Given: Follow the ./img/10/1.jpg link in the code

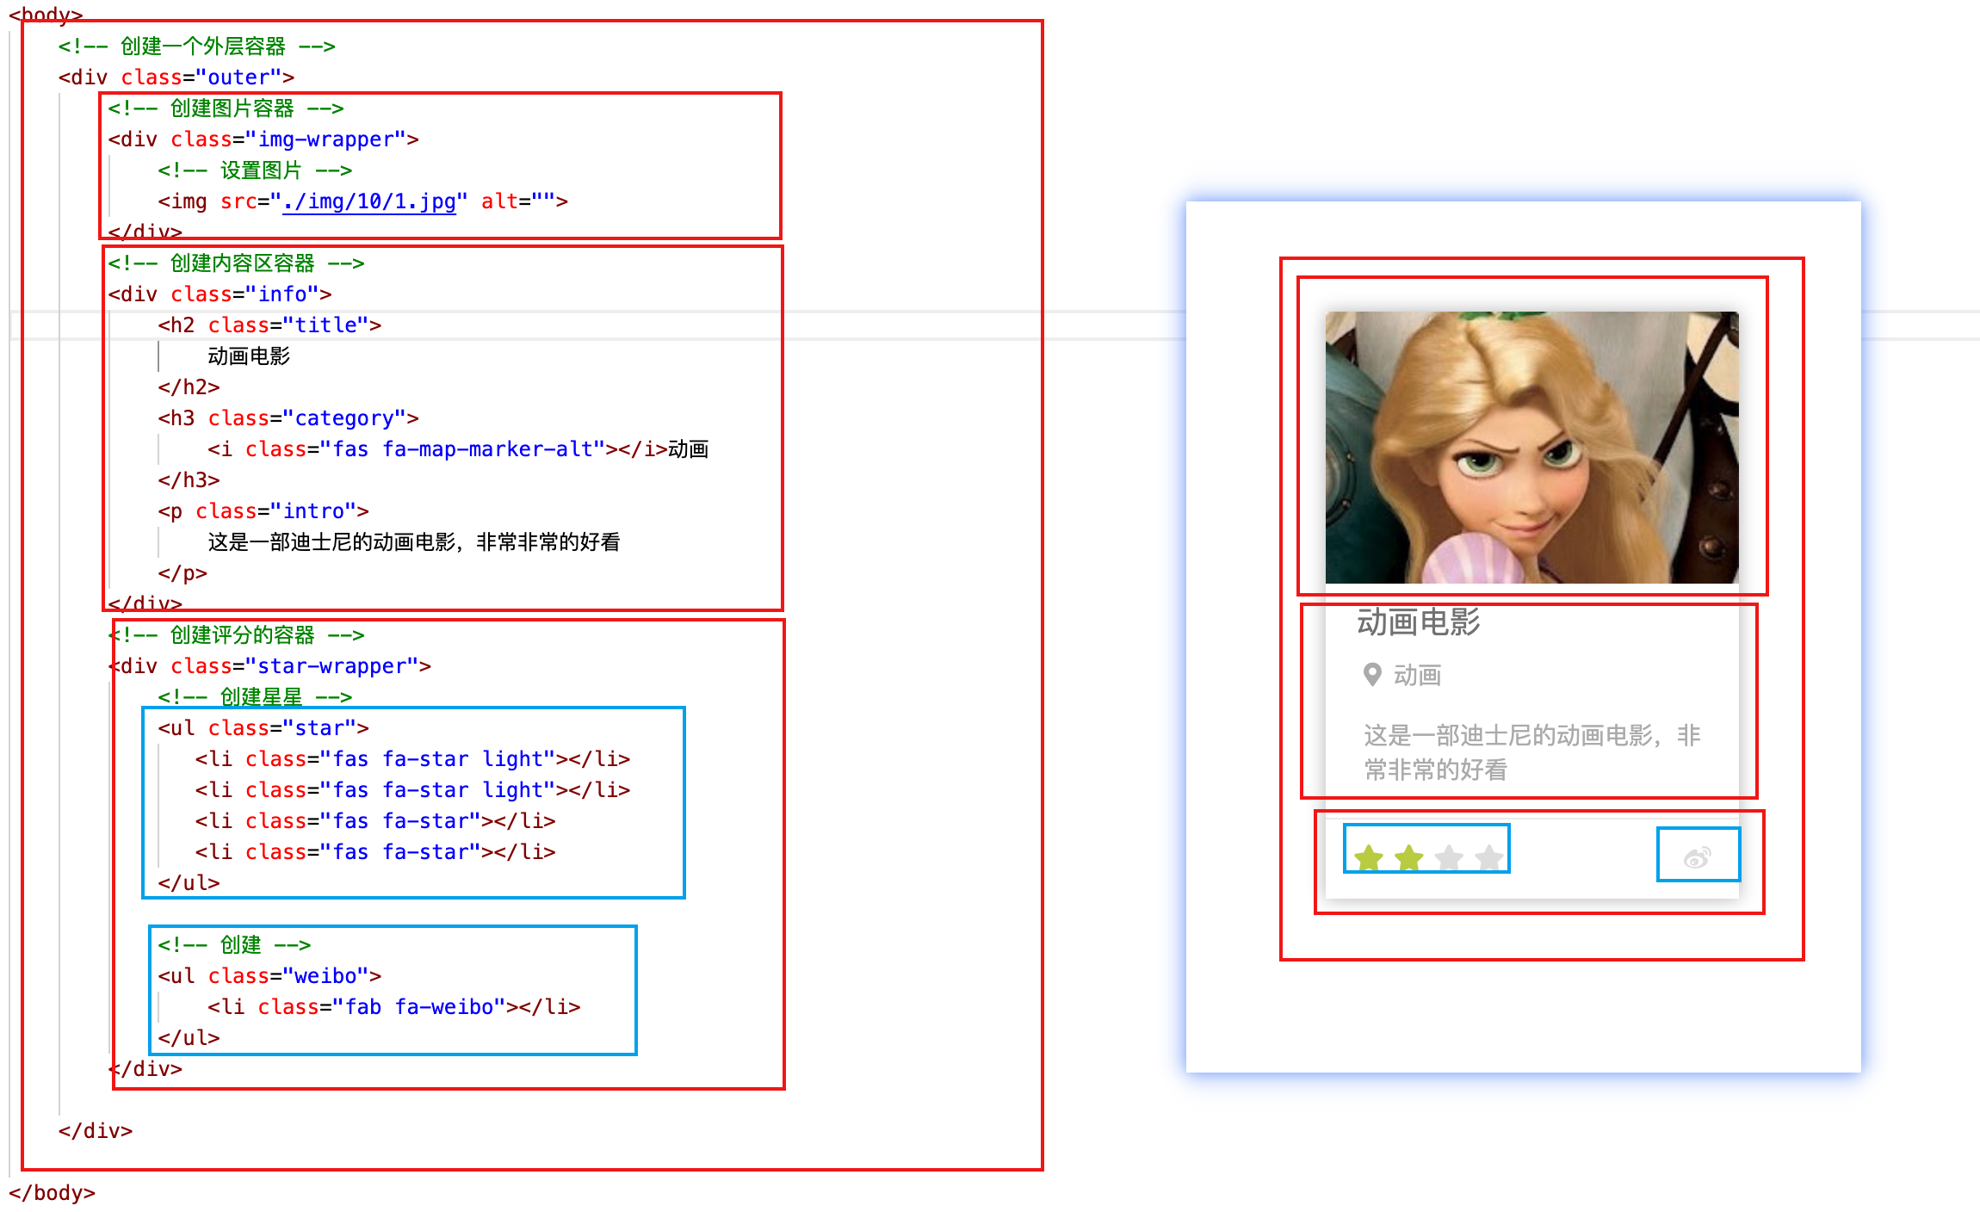Looking at the screenshot, I should 369,201.
